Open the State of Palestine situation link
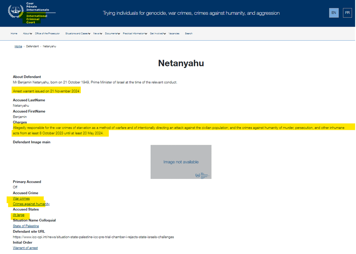Image resolution: width=356 pixels, height=254 pixels. [26, 226]
